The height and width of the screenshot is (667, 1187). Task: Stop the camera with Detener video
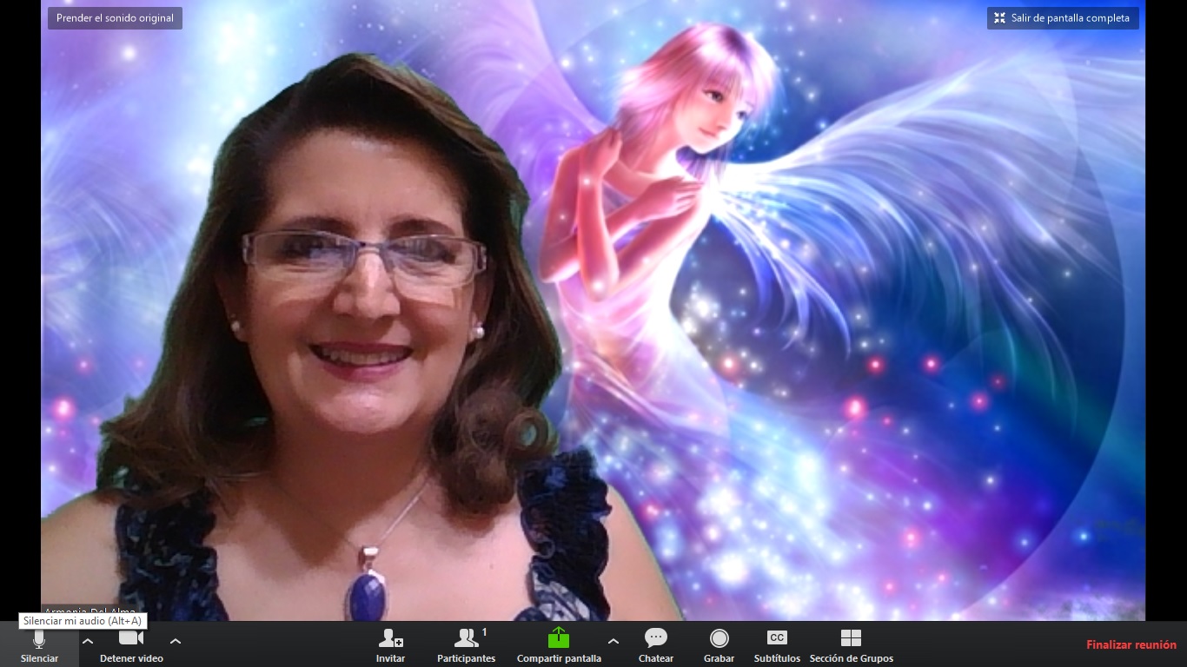pos(130,639)
